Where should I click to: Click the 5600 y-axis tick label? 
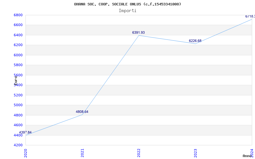tap(18, 75)
